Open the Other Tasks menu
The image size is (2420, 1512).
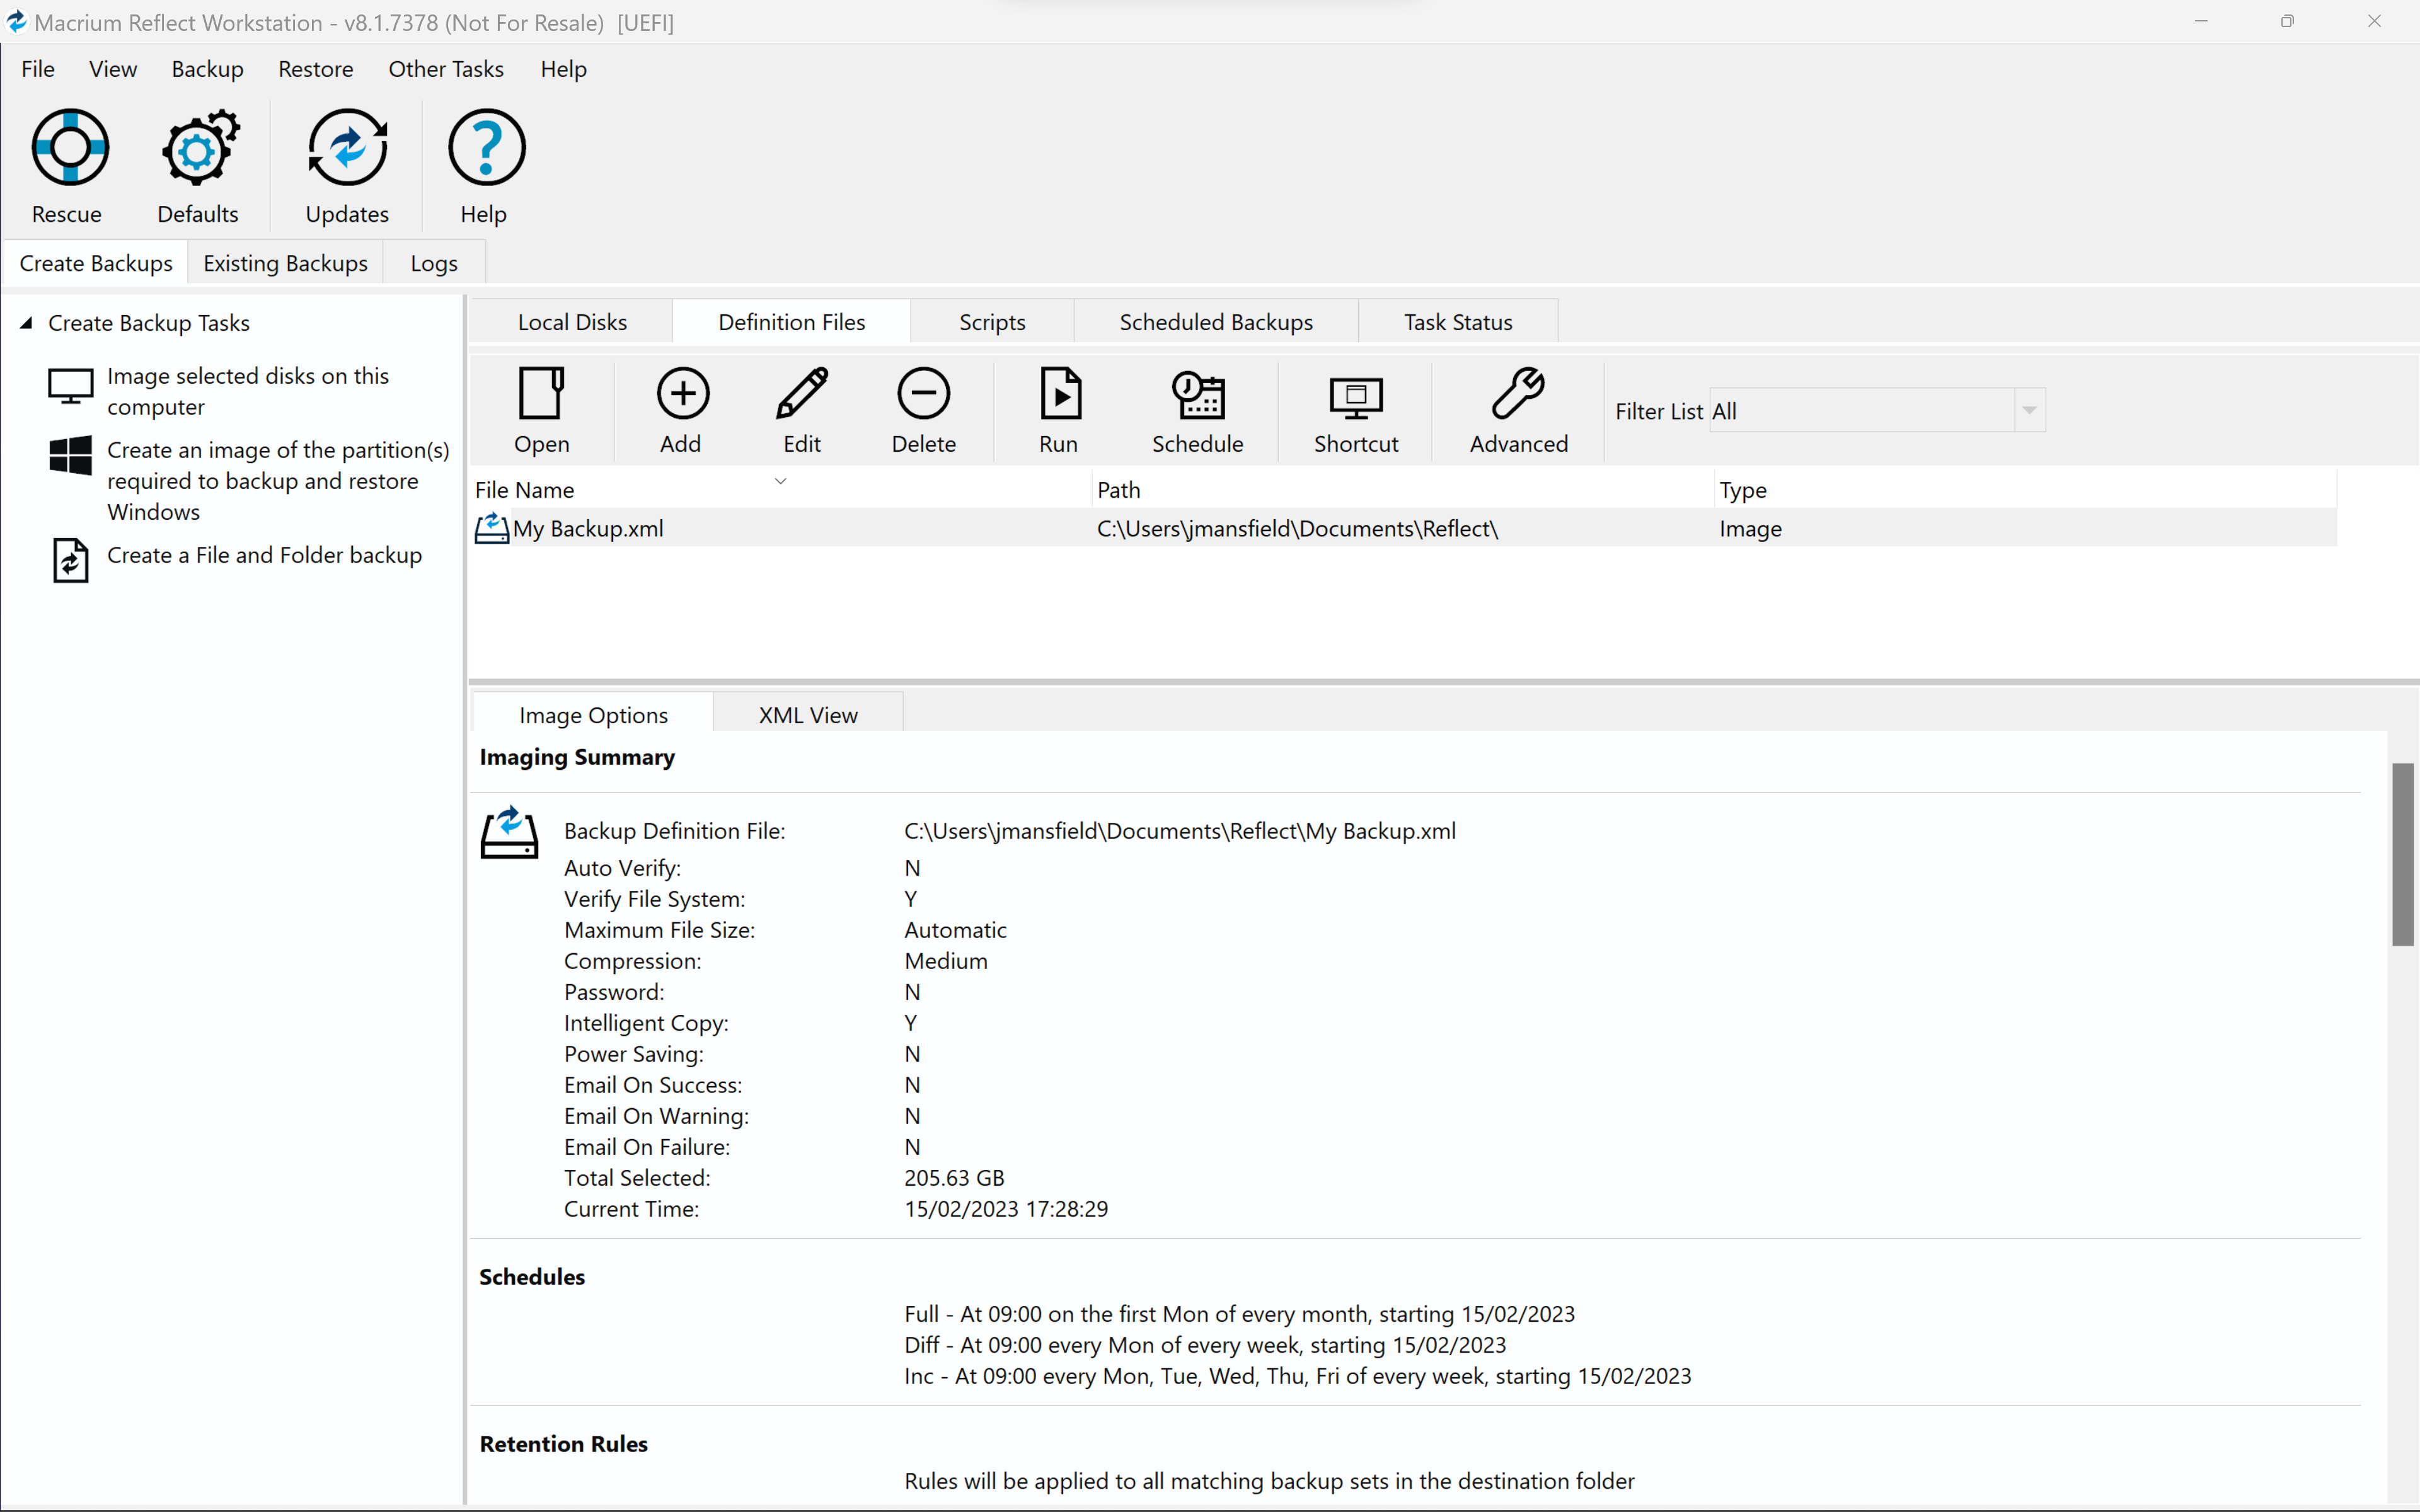(446, 69)
